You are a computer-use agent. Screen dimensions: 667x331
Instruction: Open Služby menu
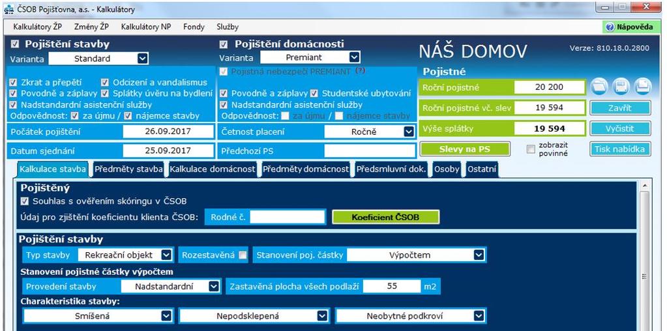228,27
